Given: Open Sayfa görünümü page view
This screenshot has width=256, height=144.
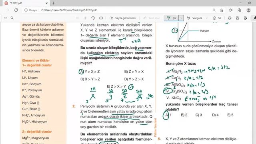Looking at the screenshot, I should pos(123,18).
